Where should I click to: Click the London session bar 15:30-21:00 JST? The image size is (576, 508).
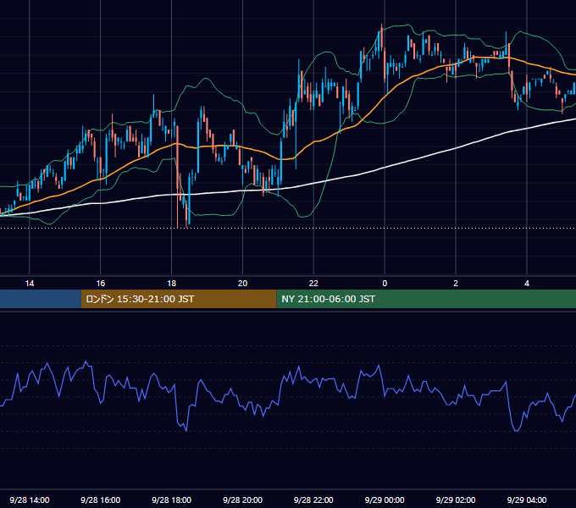[179, 299]
